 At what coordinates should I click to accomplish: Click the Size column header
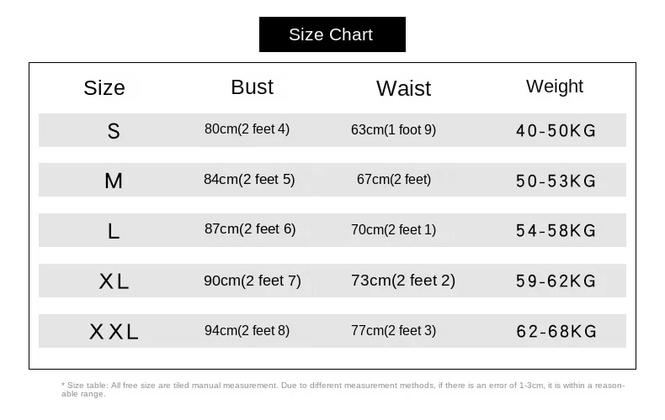(104, 87)
